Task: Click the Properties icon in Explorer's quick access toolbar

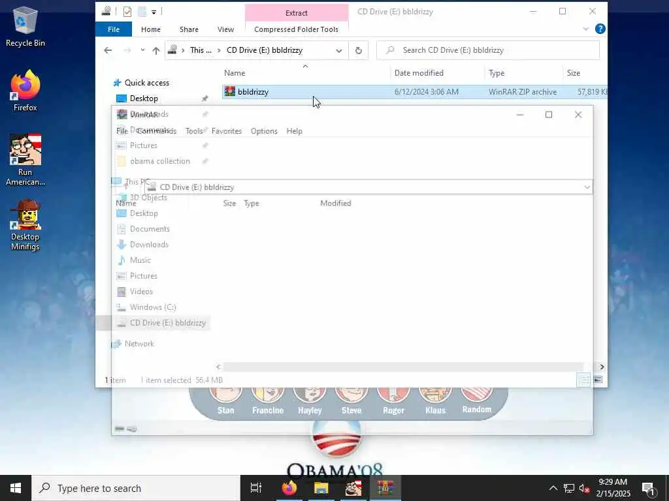Action: [127, 12]
